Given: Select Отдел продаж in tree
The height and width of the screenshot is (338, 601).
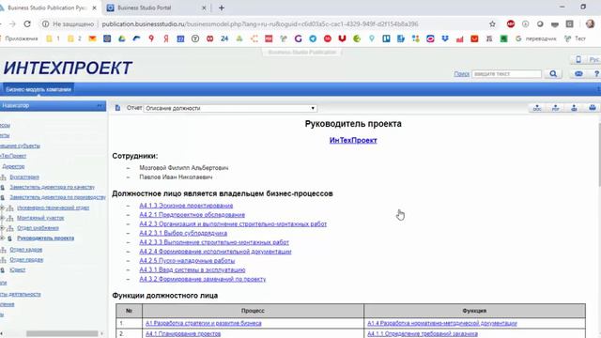Looking at the screenshot, I should (26, 260).
